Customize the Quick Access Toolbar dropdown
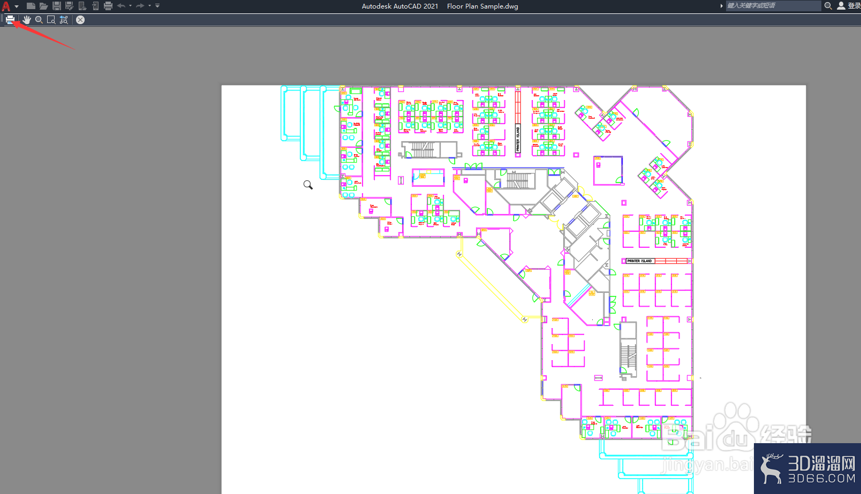 (x=157, y=6)
